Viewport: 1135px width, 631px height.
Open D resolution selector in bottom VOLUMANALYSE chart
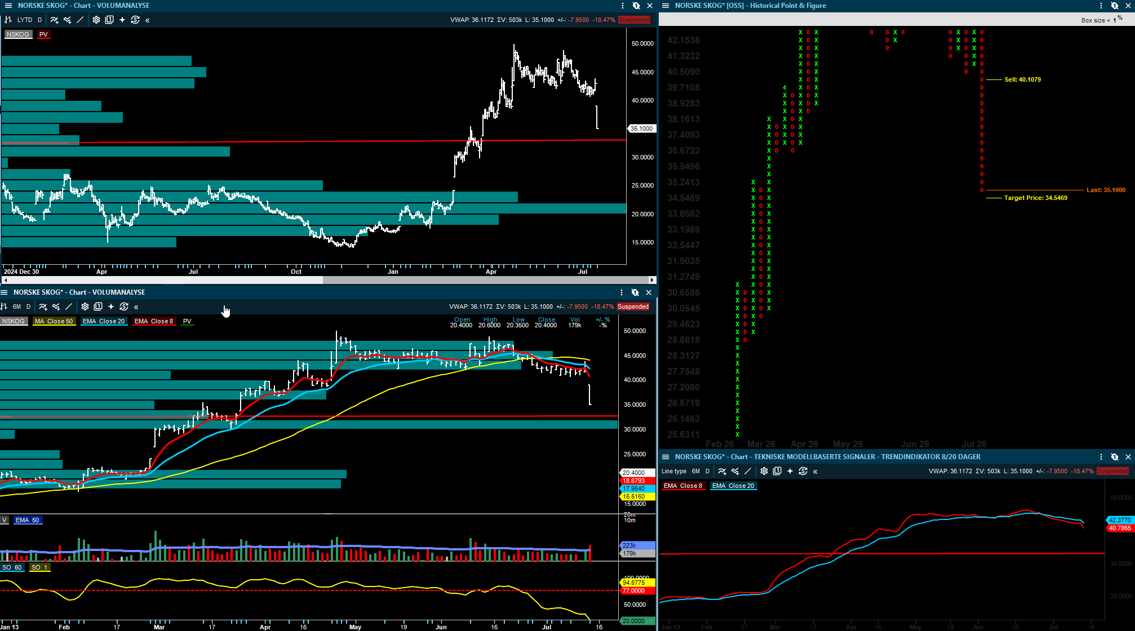point(28,306)
